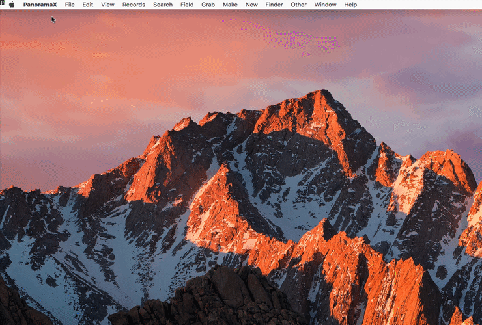Image resolution: width=482 pixels, height=325 pixels.
Task: Click the PanoramaX status icon at far left
Action: (3, 5)
